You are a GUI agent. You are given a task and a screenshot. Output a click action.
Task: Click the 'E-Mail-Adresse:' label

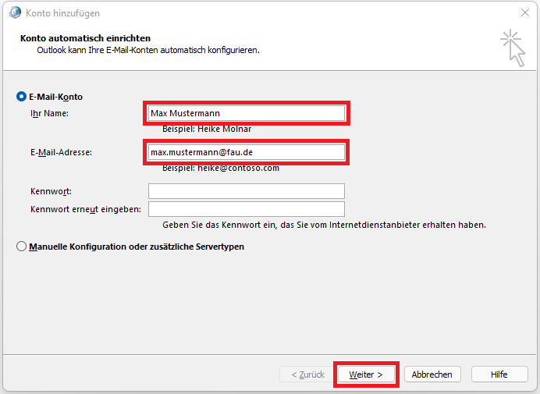pos(61,152)
